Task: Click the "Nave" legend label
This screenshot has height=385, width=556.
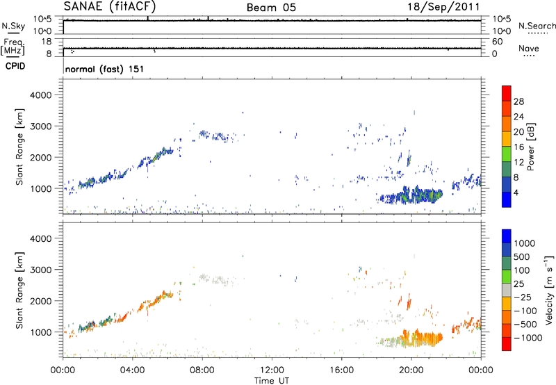Action: pos(529,48)
